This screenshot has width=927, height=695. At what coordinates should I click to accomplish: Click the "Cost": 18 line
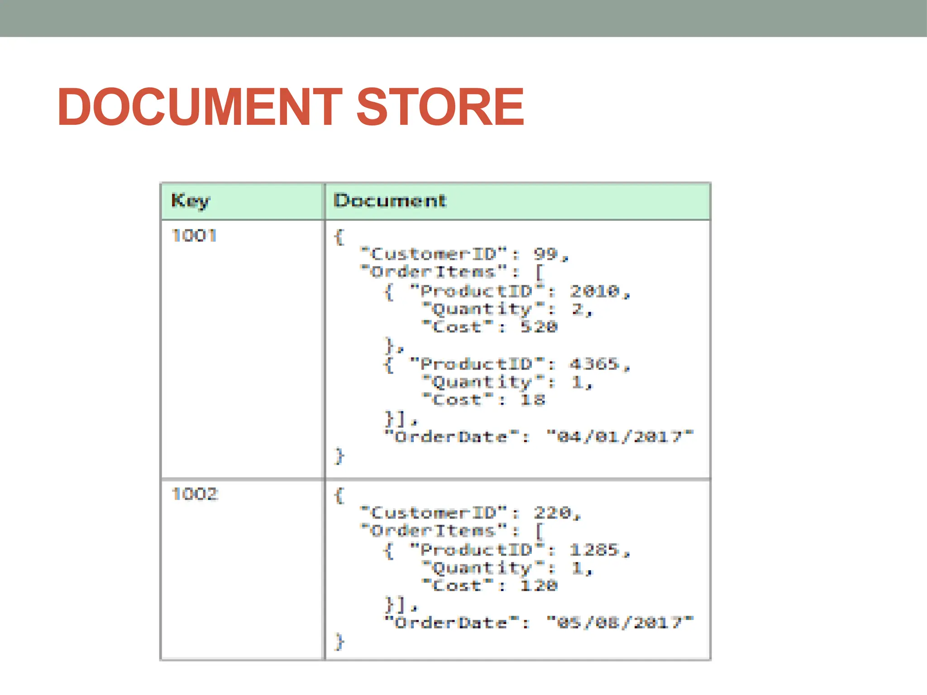pos(483,400)
